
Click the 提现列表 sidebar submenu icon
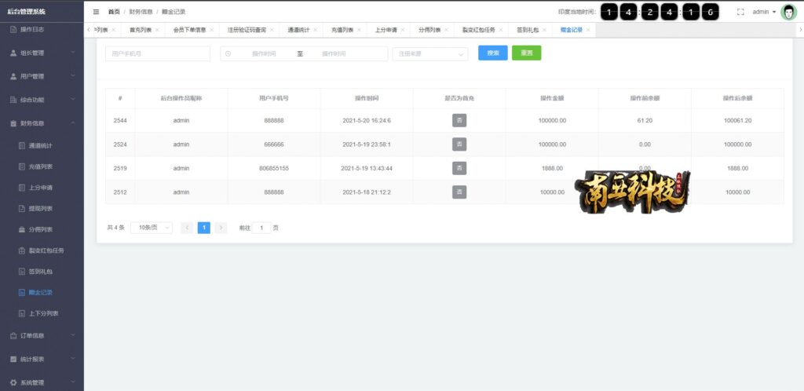point(21,209)
